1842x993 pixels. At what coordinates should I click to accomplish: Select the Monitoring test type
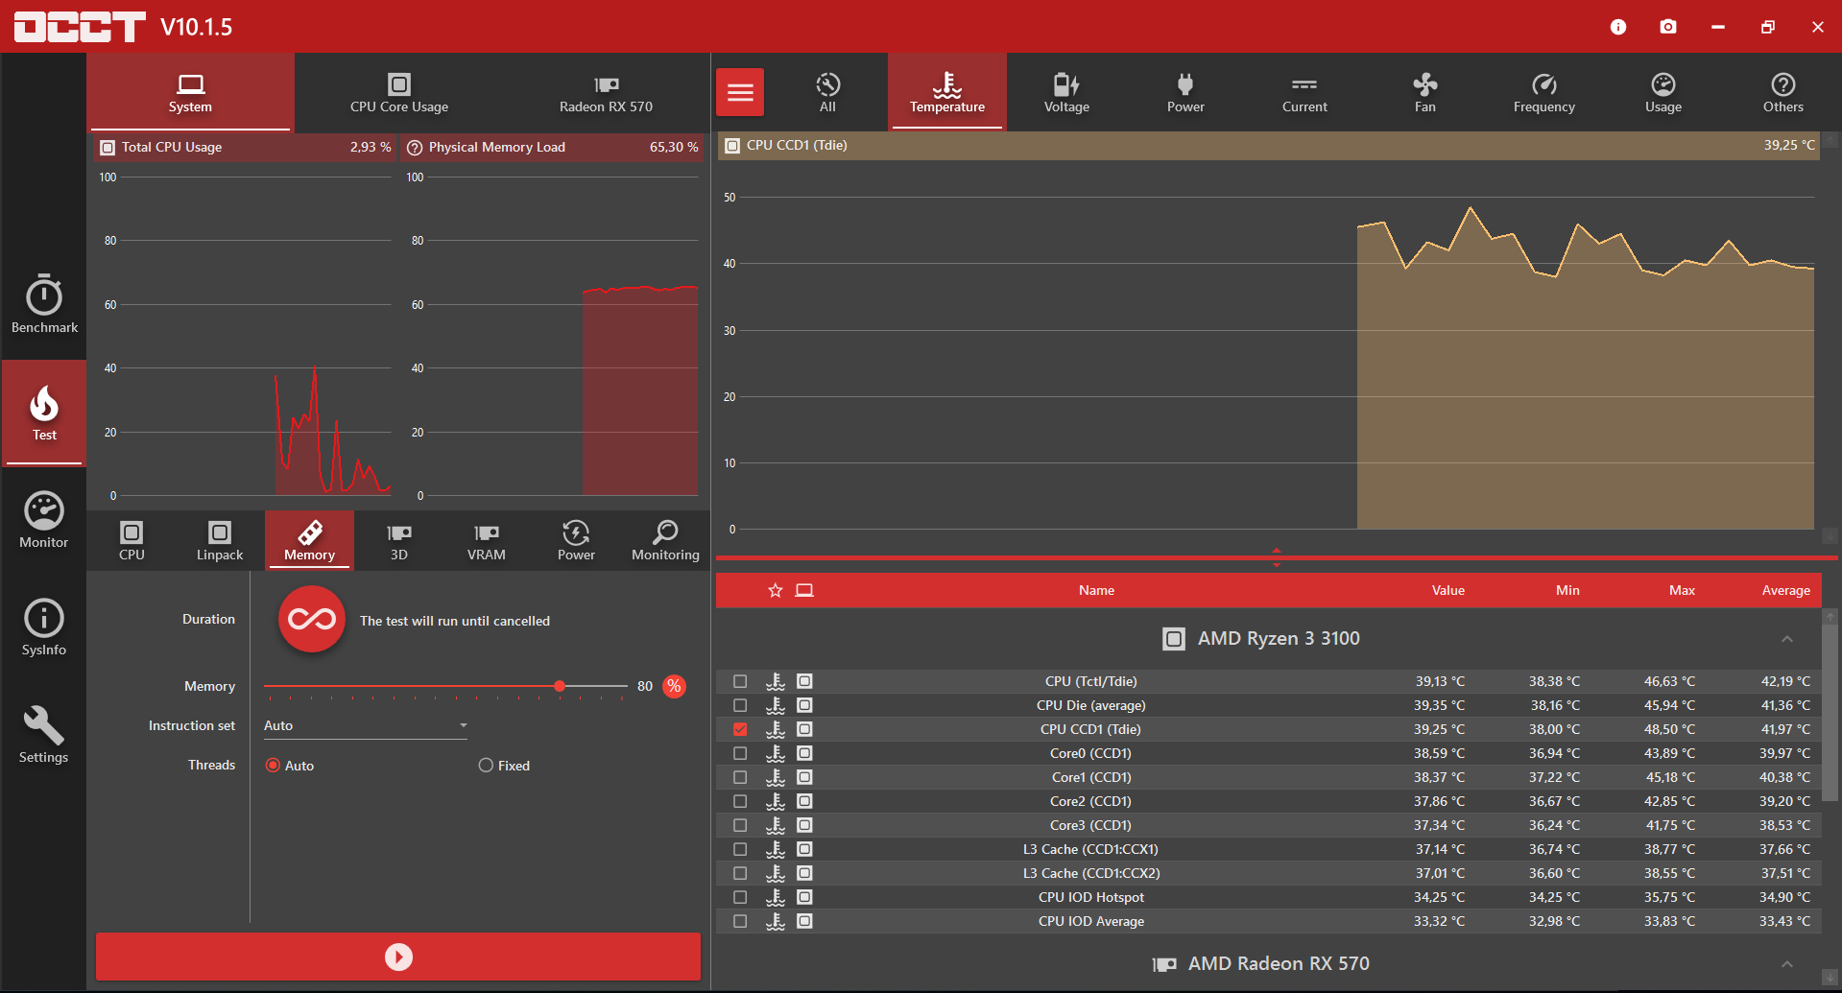(665, 540)
